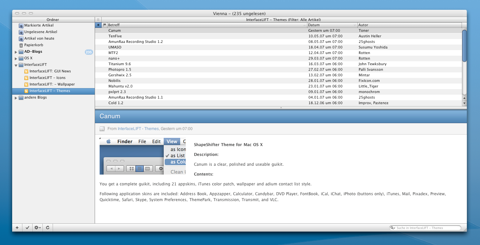Click RSS icon of InterfaceLIFT - Icons

26,78
